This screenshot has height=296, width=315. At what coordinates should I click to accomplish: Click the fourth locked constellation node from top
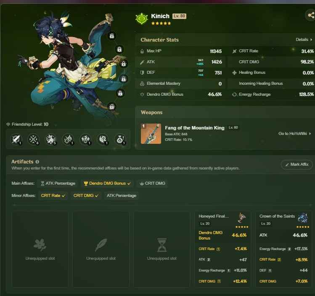(x=124, y=79)
